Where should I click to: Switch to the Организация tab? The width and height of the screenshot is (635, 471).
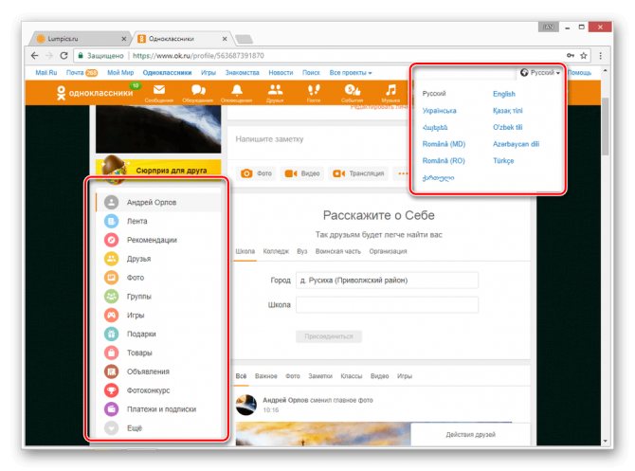tap(388, 251)
